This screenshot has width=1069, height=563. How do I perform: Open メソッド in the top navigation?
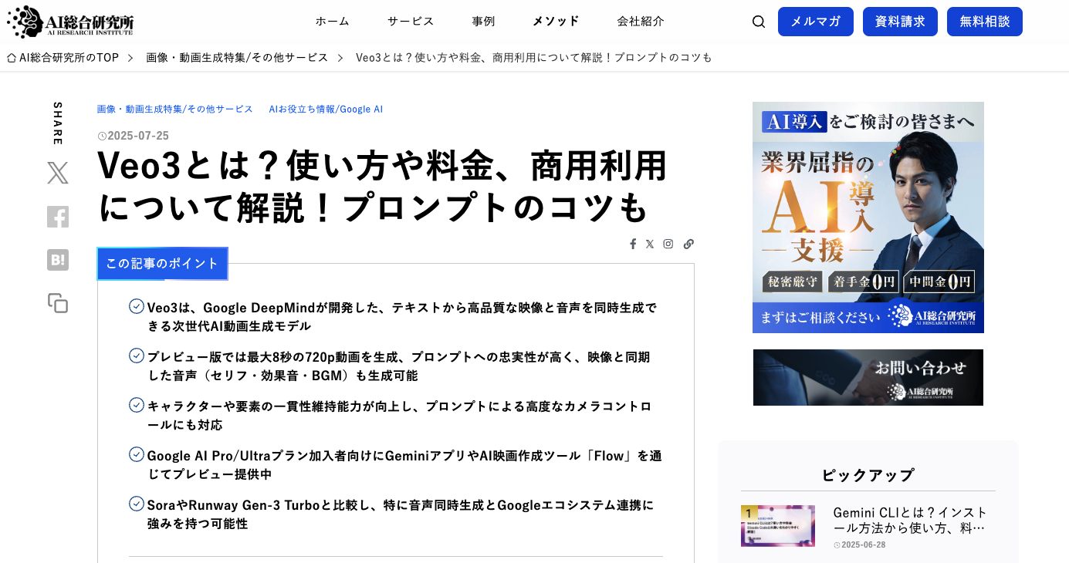tap(556, 21)
